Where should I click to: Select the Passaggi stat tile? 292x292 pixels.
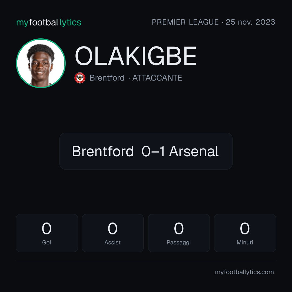179,233
